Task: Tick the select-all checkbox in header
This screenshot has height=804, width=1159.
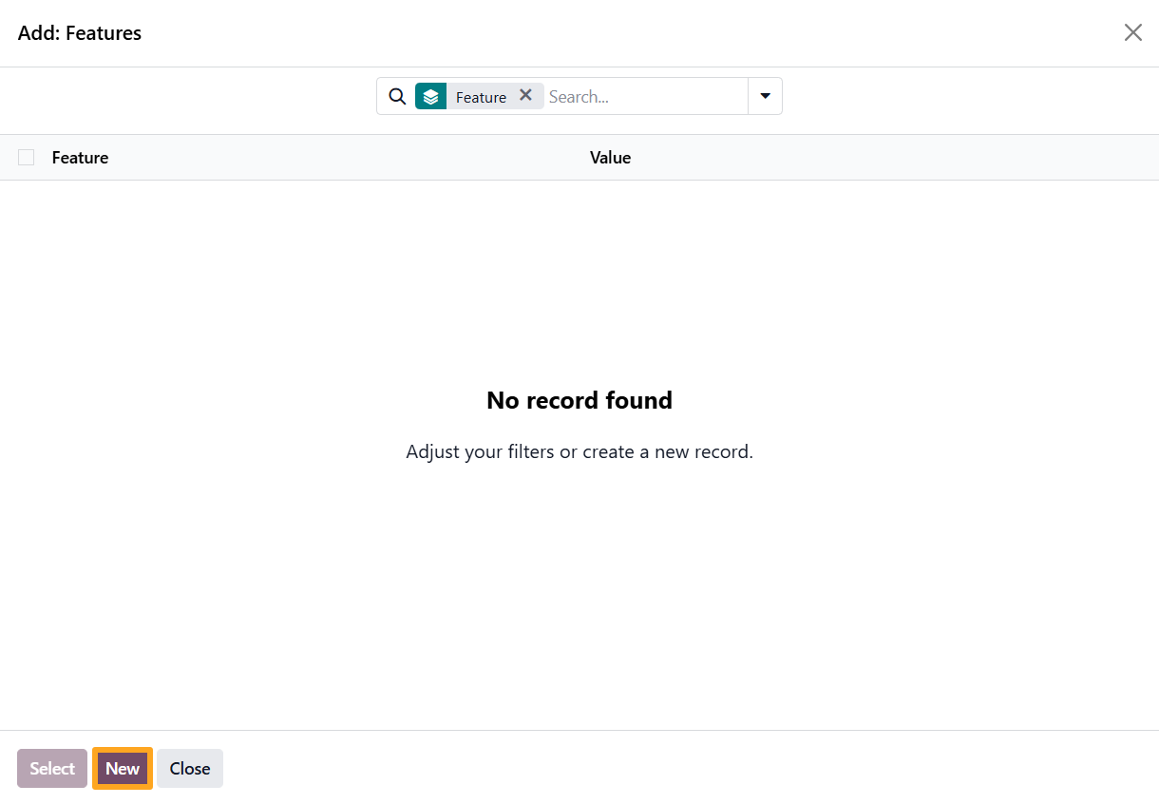Action: tap(26, 158)
